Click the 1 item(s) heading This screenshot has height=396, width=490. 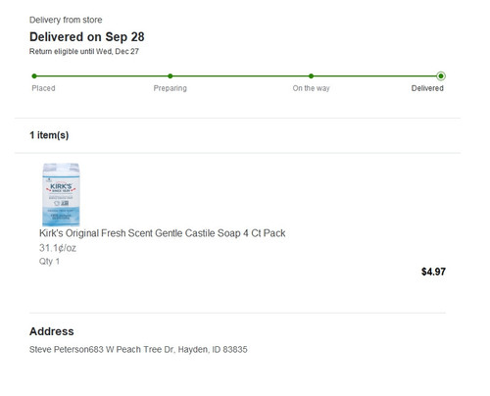click(x=49, y=135)
